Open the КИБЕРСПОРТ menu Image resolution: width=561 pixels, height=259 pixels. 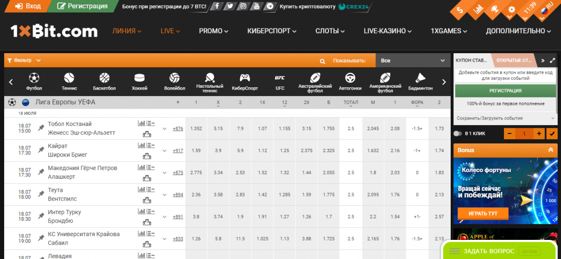click(x=272, y=31)
